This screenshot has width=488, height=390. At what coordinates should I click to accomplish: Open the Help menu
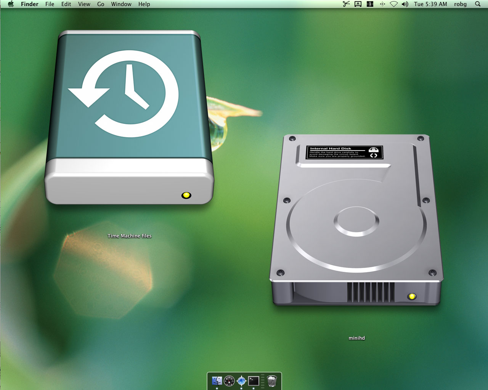pos(144,4)
